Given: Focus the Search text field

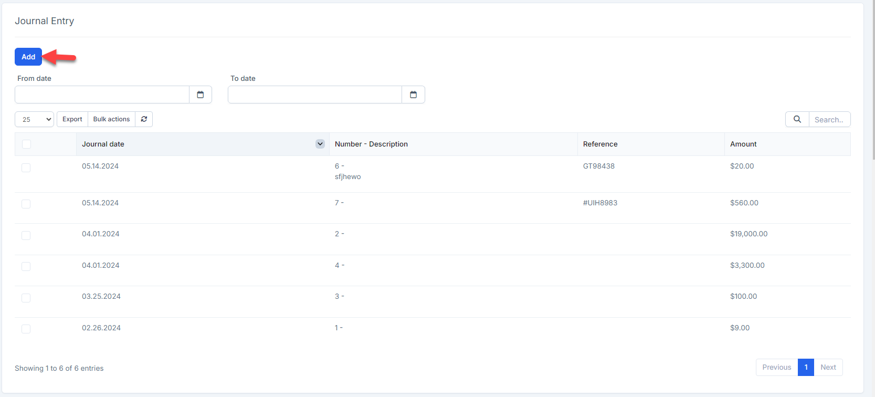Looking at the screenshot, I should [829, 119].
